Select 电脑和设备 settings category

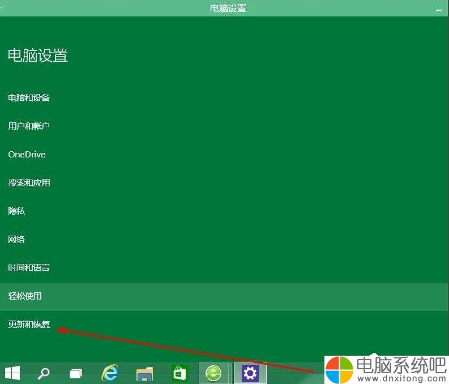click(x=29, y=98)
